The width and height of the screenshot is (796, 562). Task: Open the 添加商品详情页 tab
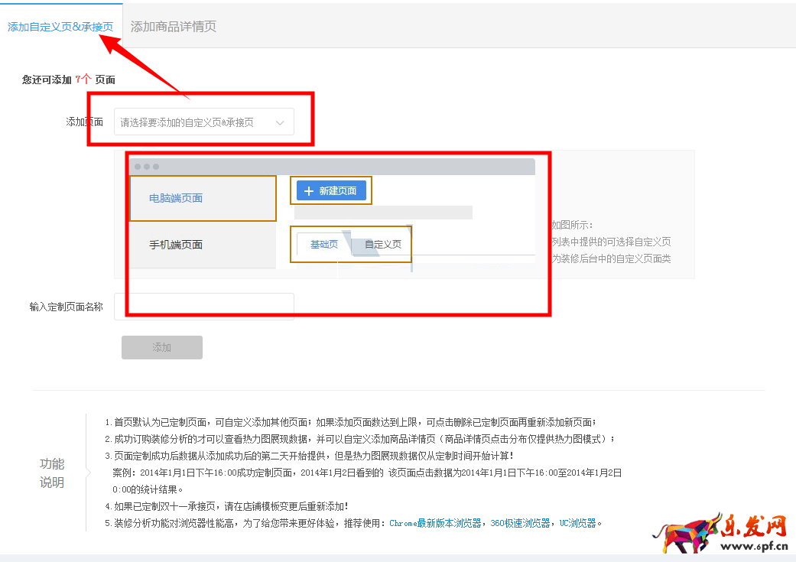pyautogui.click(x=174, y=27)
